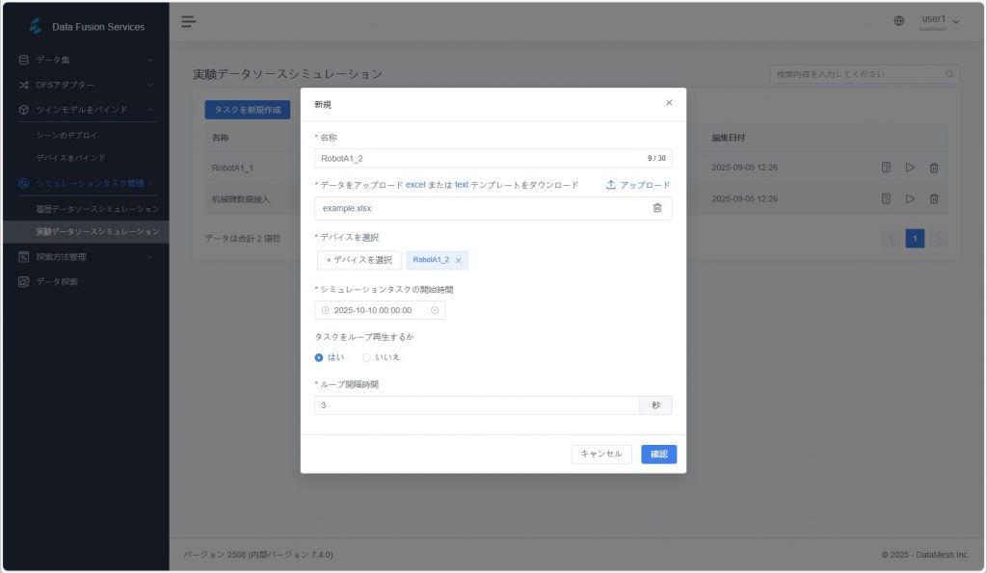Screen dimensions: 987x573
Task: Open details icon for 机械臂数据接入 row
Action: point(886,199)
